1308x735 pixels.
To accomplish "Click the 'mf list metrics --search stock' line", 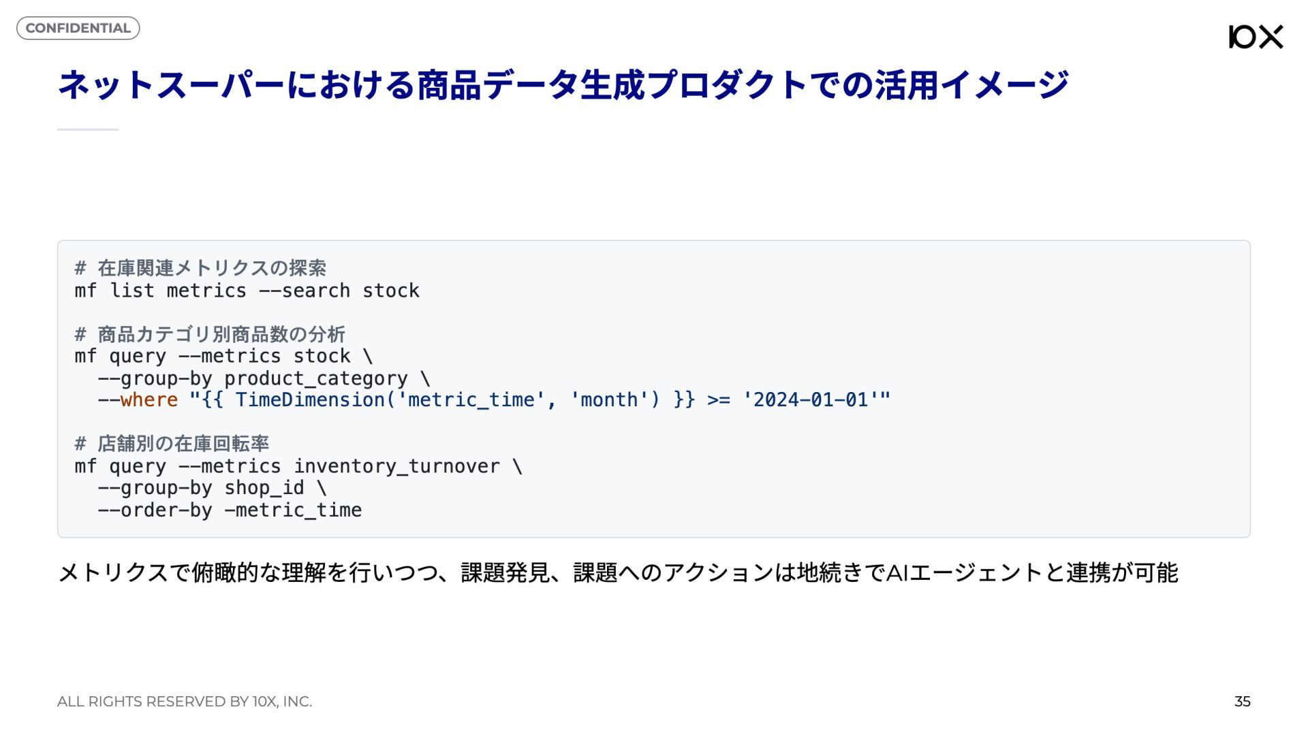I will coord(247,291).
